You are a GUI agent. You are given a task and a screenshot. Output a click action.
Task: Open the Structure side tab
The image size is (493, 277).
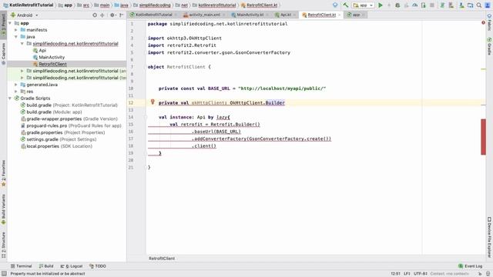[3, 245]
